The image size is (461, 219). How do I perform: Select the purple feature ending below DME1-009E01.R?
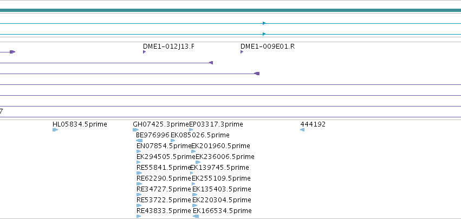pyautogui.click(x=129, y=74)
